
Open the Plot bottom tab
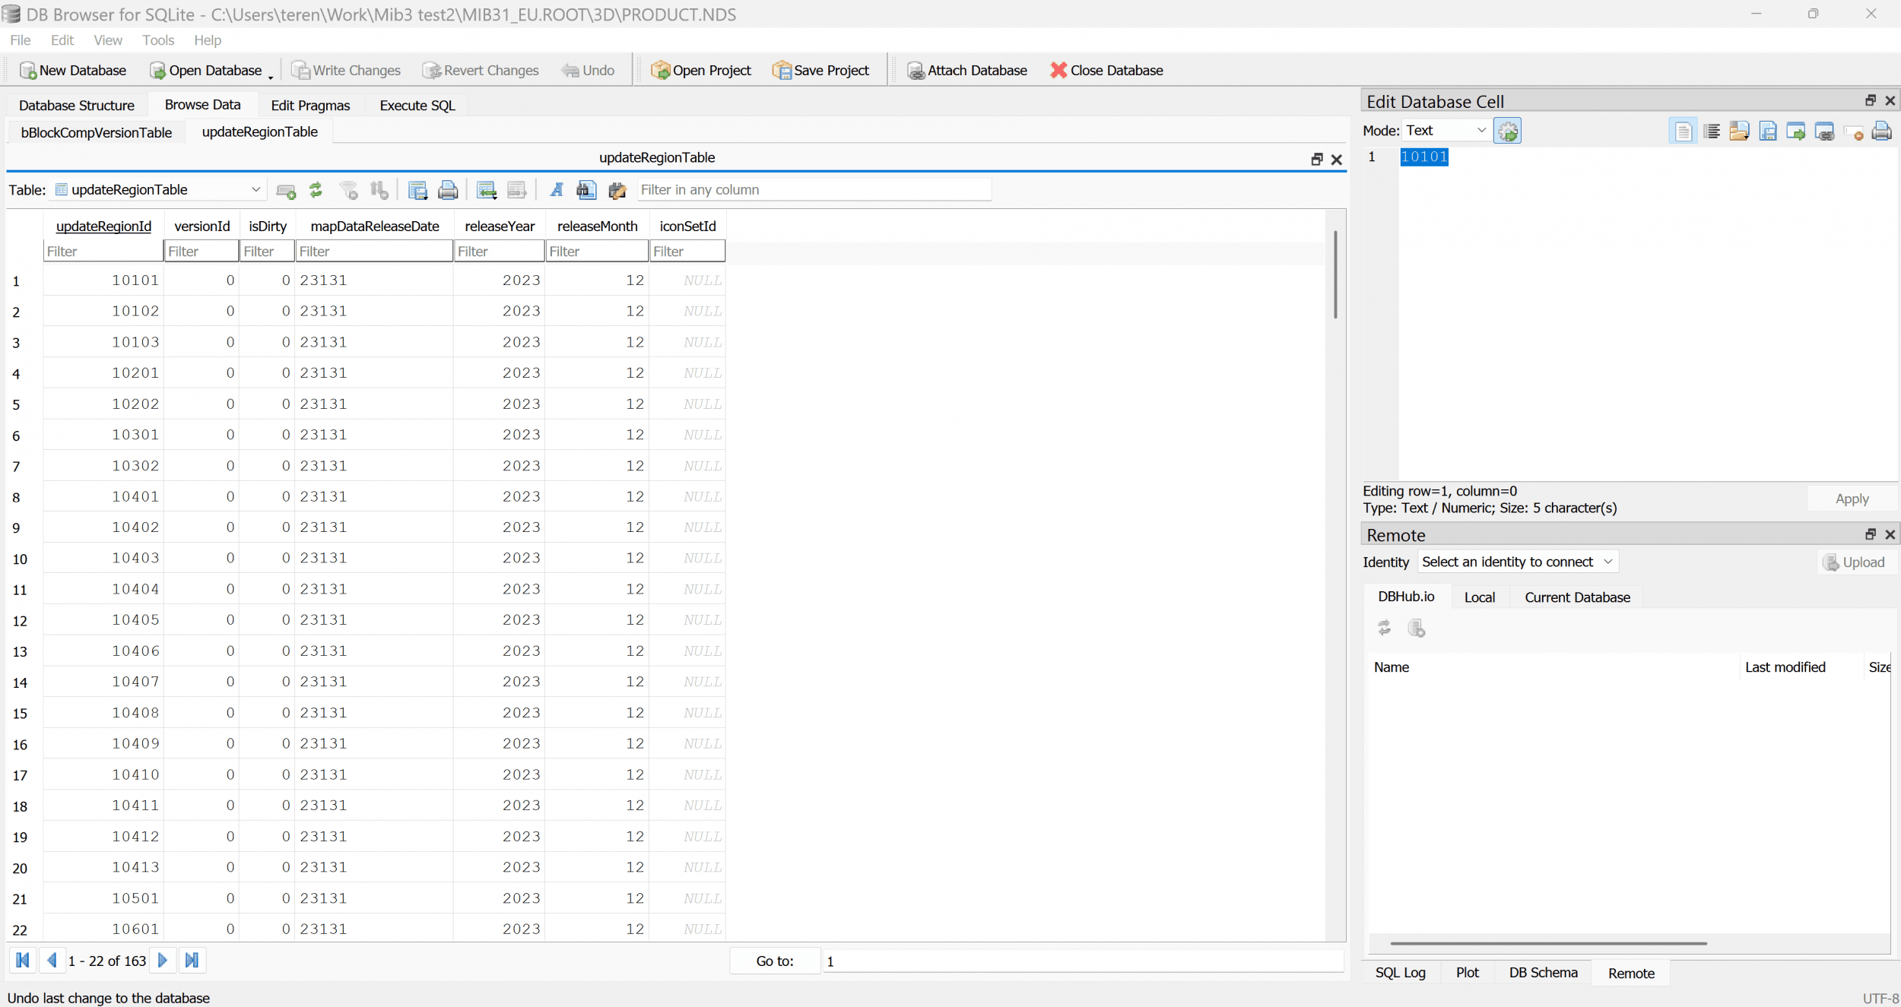pyautogui.click(x=1467, y=973)
